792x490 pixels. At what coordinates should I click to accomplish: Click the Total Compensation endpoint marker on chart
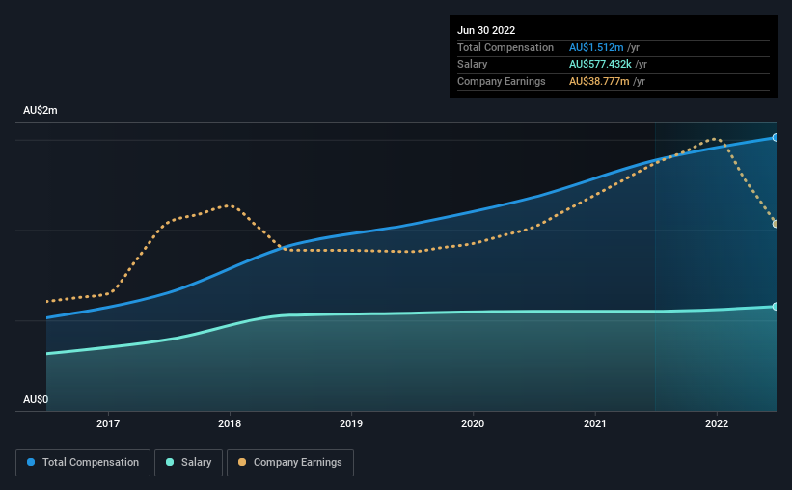(x=776, y=137)
